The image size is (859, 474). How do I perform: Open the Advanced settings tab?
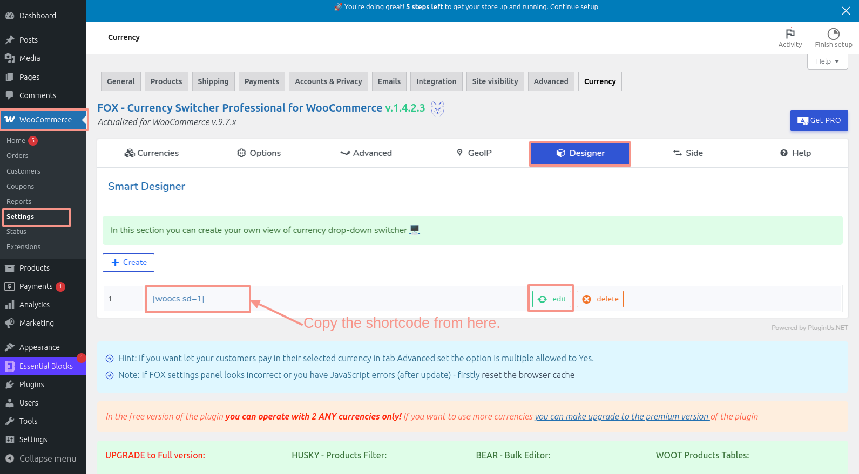click(551, 81)
